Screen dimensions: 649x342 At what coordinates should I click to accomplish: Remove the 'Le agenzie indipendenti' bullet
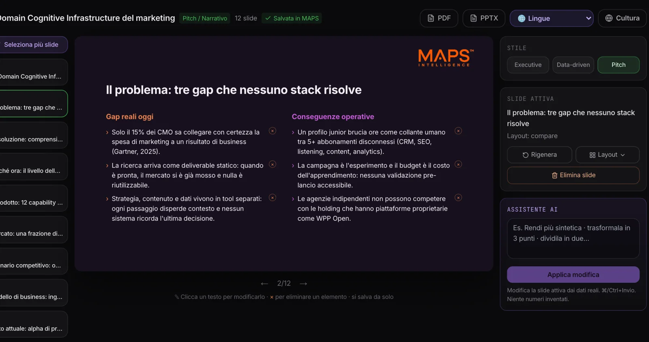tap(458, 198)
